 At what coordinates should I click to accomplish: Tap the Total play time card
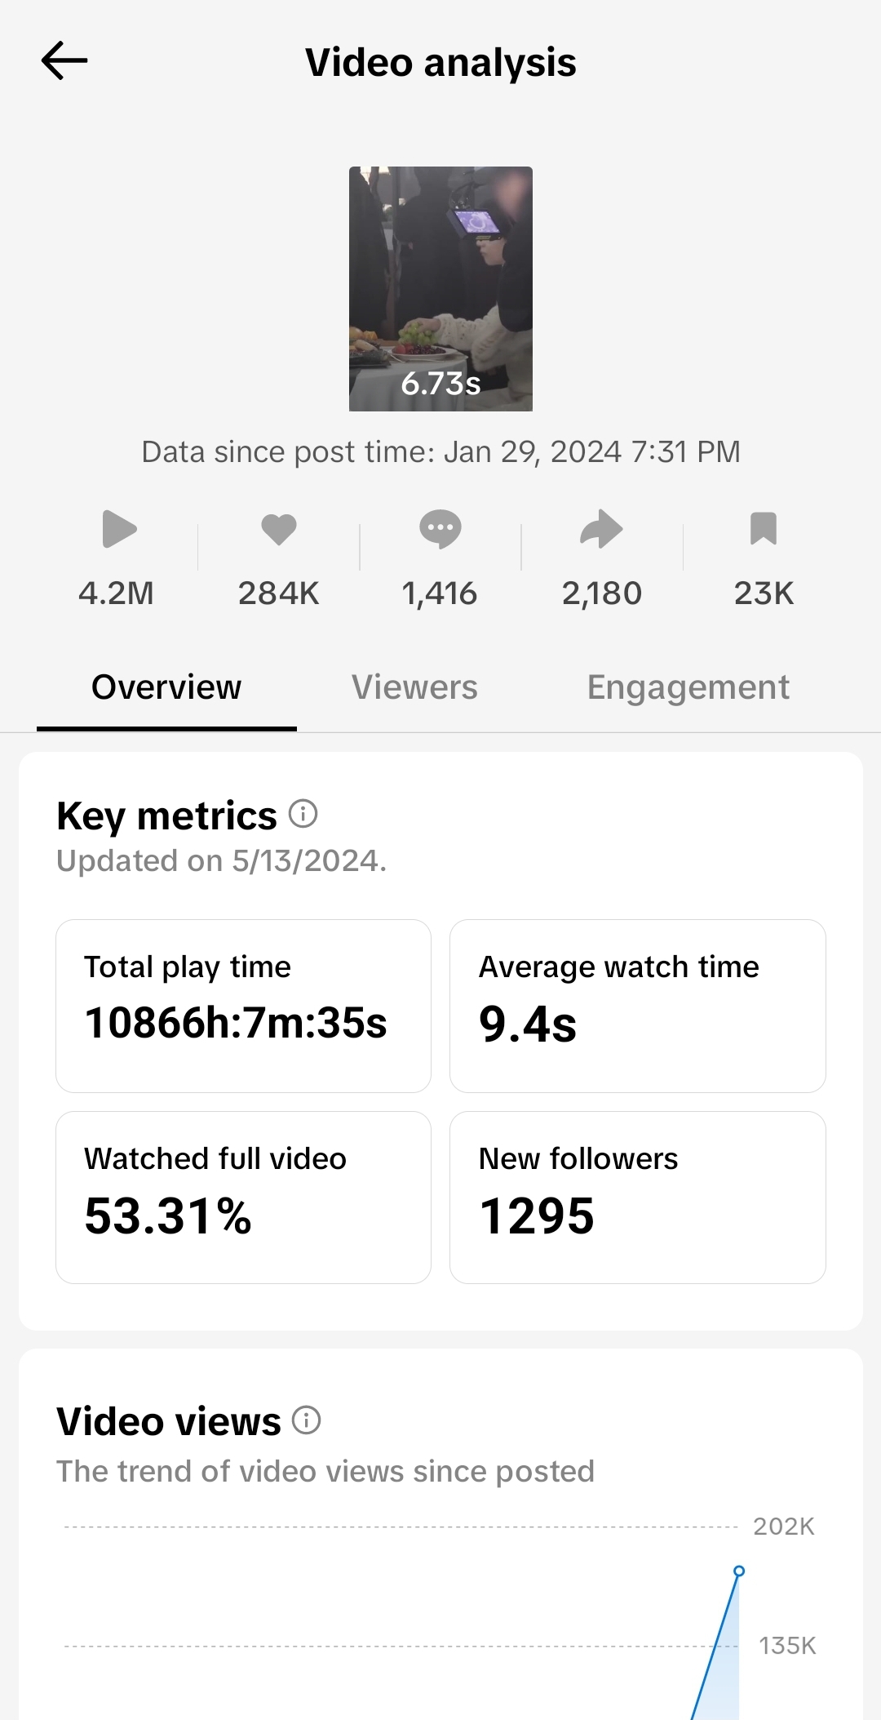[243, 1006]
